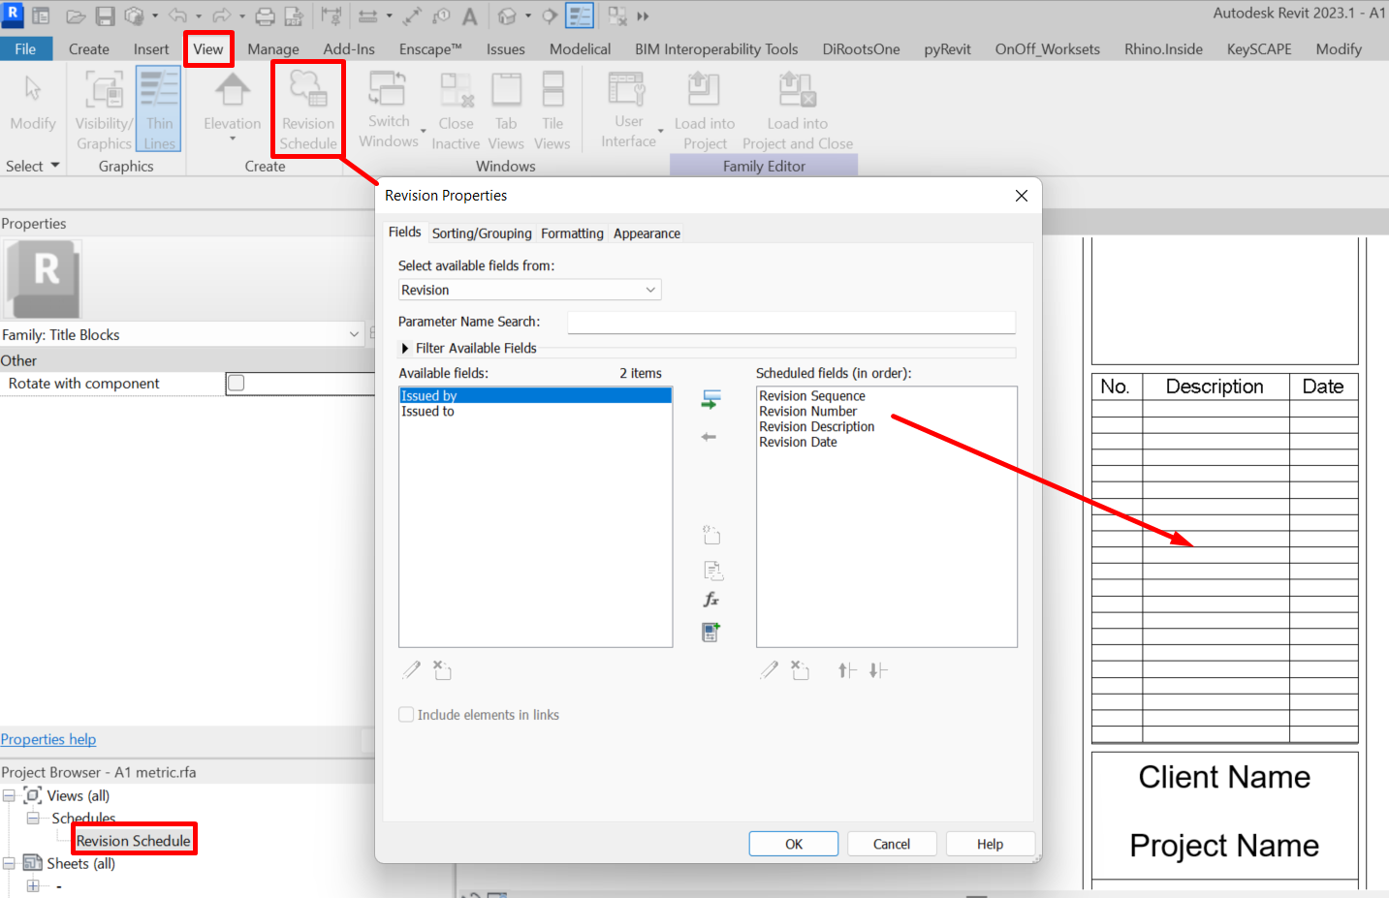Open the Sorting/Grouping tab in dialog
The image size is (1389, 898).
pos(482,233)
